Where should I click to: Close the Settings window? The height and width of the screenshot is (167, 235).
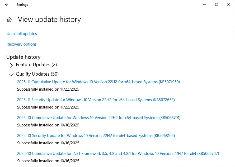pos(229,4)
